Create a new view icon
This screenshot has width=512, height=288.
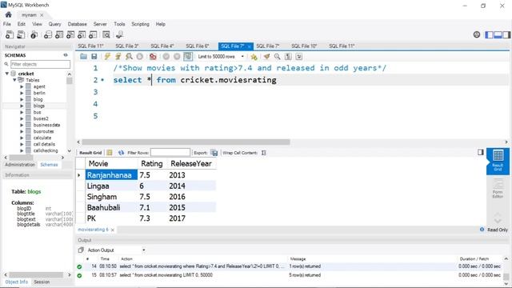tap(70, 34)
